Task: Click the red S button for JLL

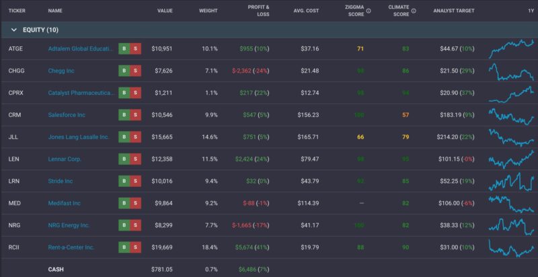Action: (136, 136)
